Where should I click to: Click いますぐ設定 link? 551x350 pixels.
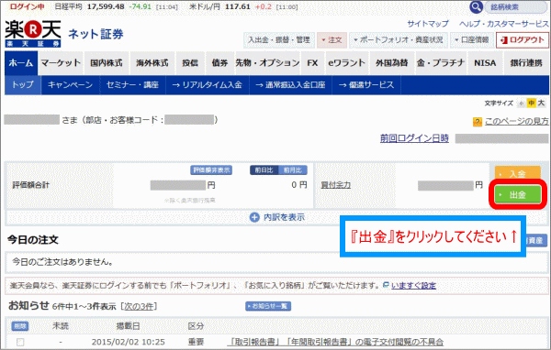(x=413, y=286)
